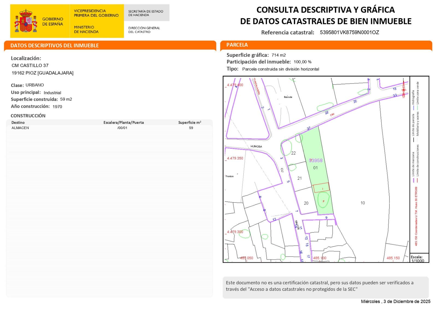Click the red Límite de construcciones legend line
The width and height of the screenshot is (437, 309).
[418, 180]
